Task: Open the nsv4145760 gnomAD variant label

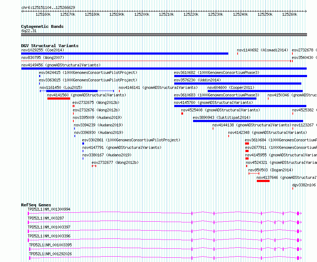Action: pyautogui.click(x=213, y=102)
